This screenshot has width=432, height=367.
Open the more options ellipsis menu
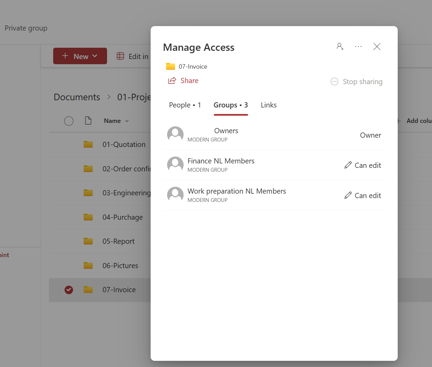[x=358, y=46]
